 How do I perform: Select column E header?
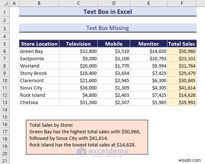[x=148, y=3]
